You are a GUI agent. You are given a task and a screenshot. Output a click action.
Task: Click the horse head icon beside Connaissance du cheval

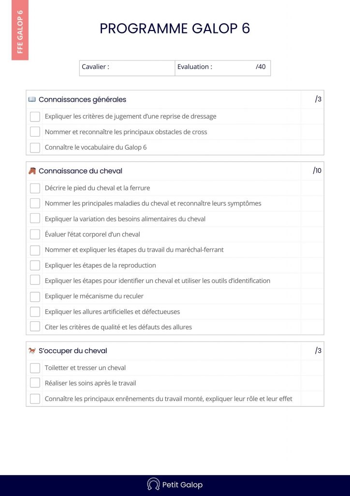coord(32,171)
